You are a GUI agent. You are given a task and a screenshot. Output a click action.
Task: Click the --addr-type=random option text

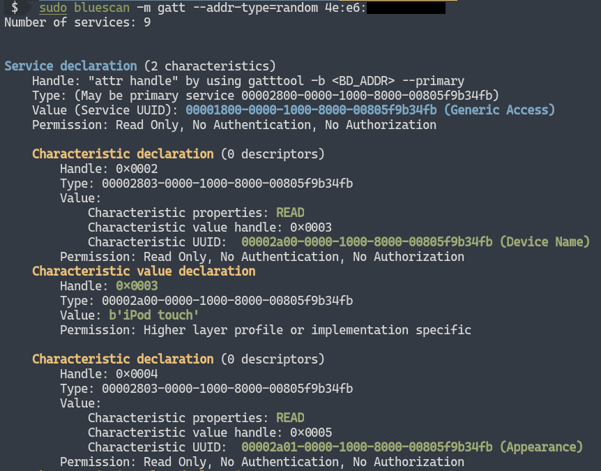tap(255, 8)
